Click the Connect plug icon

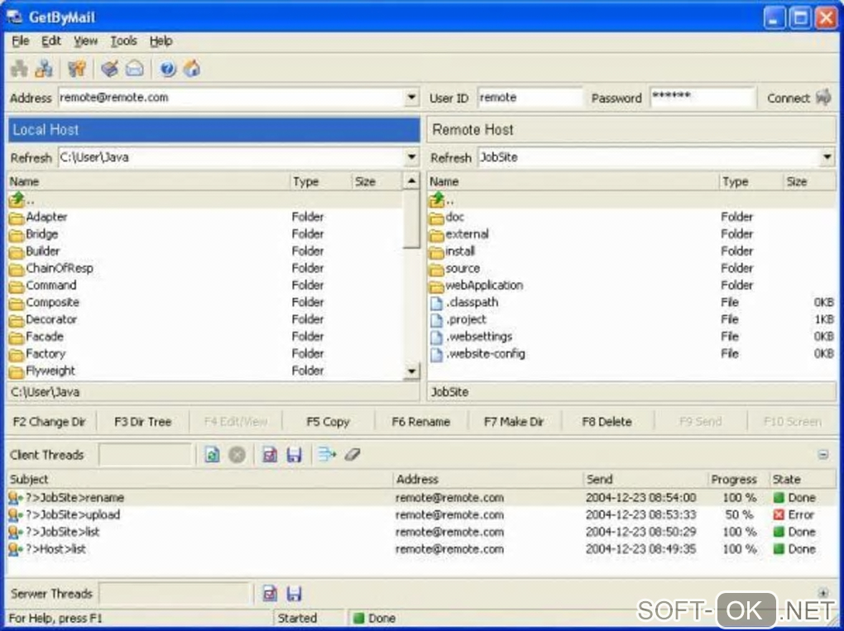(x=823, y=98)
